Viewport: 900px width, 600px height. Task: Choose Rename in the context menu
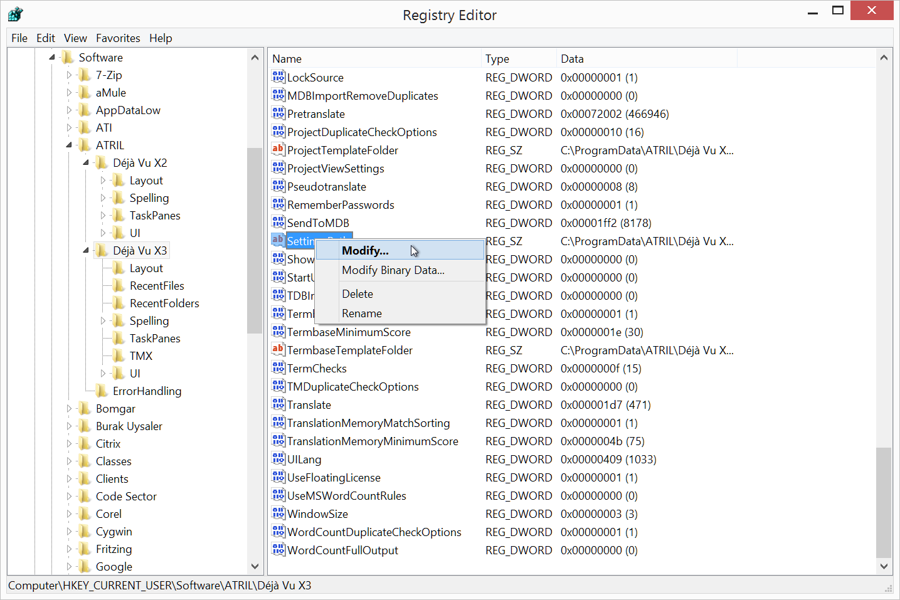pos(400,313)
